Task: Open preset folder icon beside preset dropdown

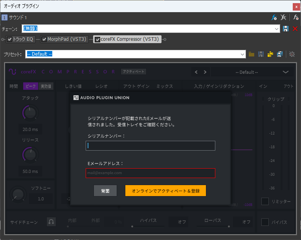Action: [x=251, y=54]
